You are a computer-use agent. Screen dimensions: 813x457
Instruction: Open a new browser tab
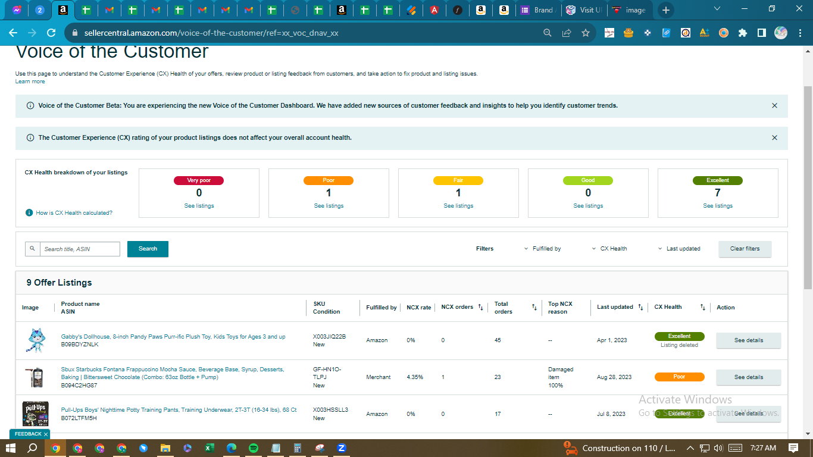pos(666,10)
